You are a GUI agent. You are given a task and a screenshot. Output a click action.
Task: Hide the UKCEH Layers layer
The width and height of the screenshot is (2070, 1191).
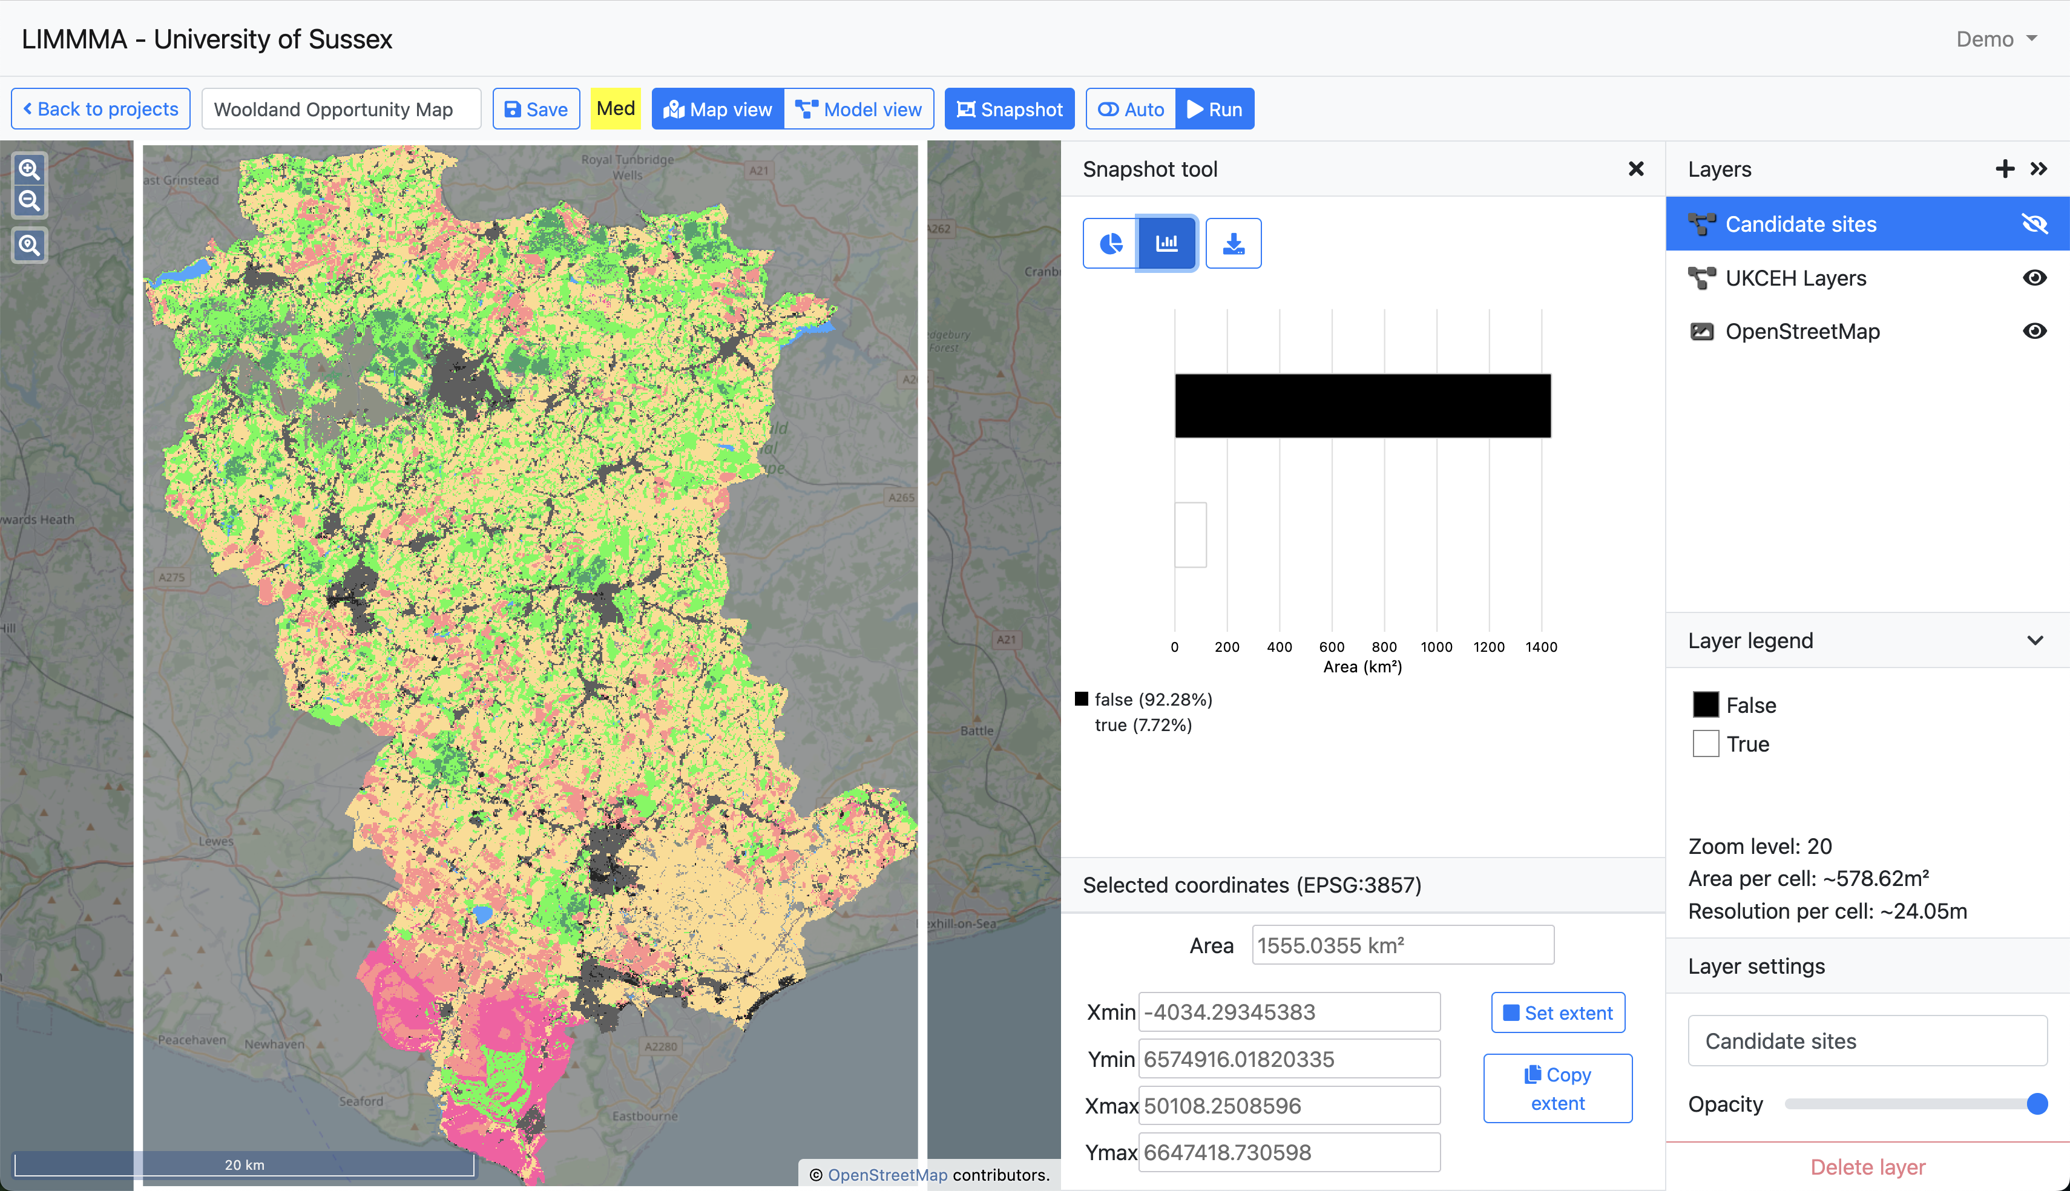2034,278
